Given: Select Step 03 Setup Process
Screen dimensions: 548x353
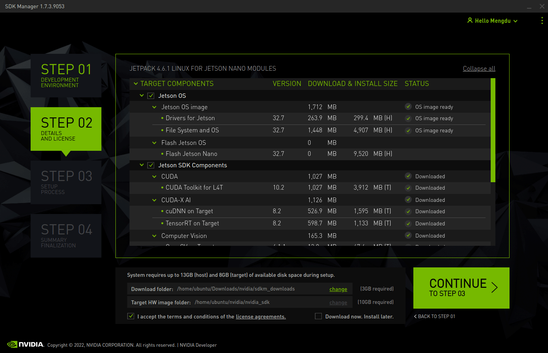Looking at the screenshot, I should 66,182.
